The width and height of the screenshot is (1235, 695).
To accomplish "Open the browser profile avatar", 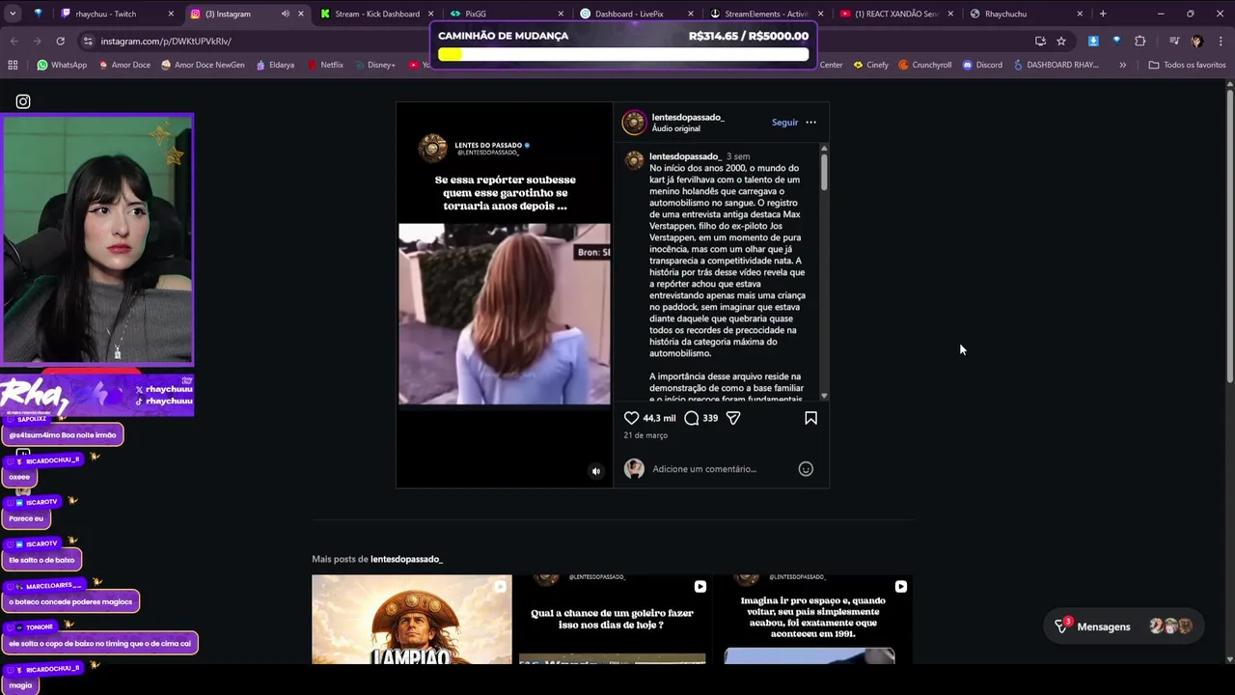I will pyautogui.click(x=1196, y=41).
